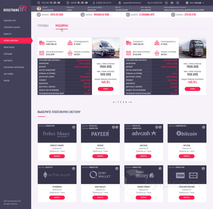
Task: Select the МАШИНЫ tab
Action: [x=62, y=26]
